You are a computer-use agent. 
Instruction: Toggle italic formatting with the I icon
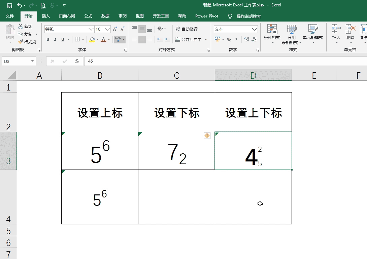[55, 39]
